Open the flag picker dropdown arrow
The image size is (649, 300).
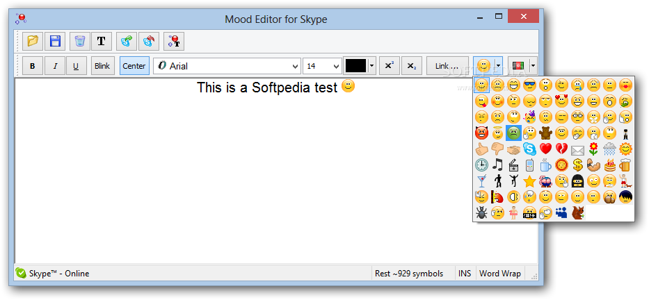[x=533, y=66]
